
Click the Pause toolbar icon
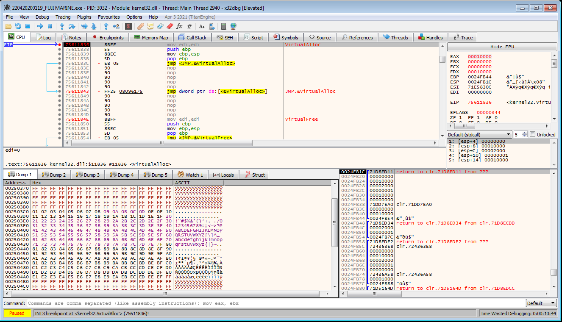(x=50, y=26)
